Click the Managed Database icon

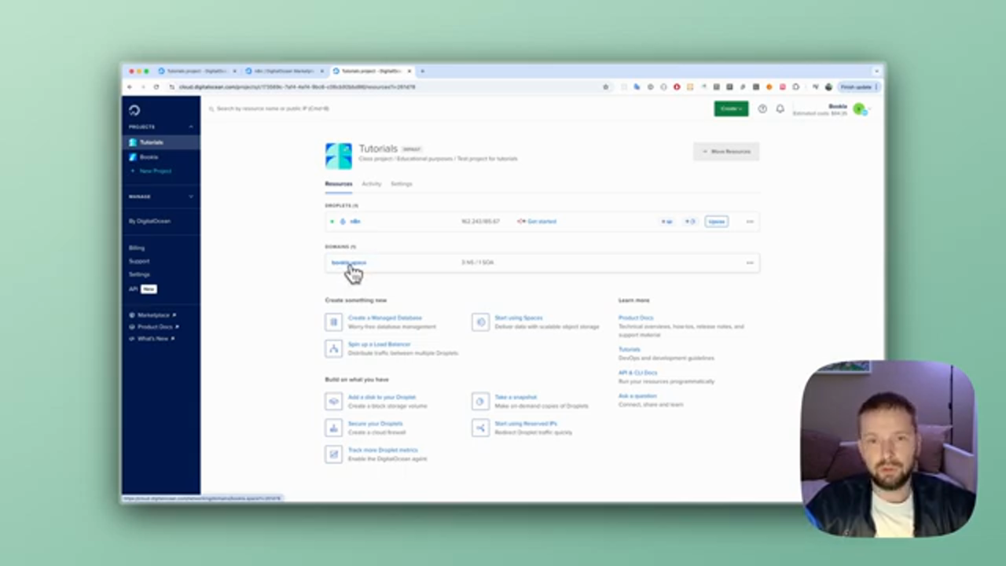[x=334, y=322]
